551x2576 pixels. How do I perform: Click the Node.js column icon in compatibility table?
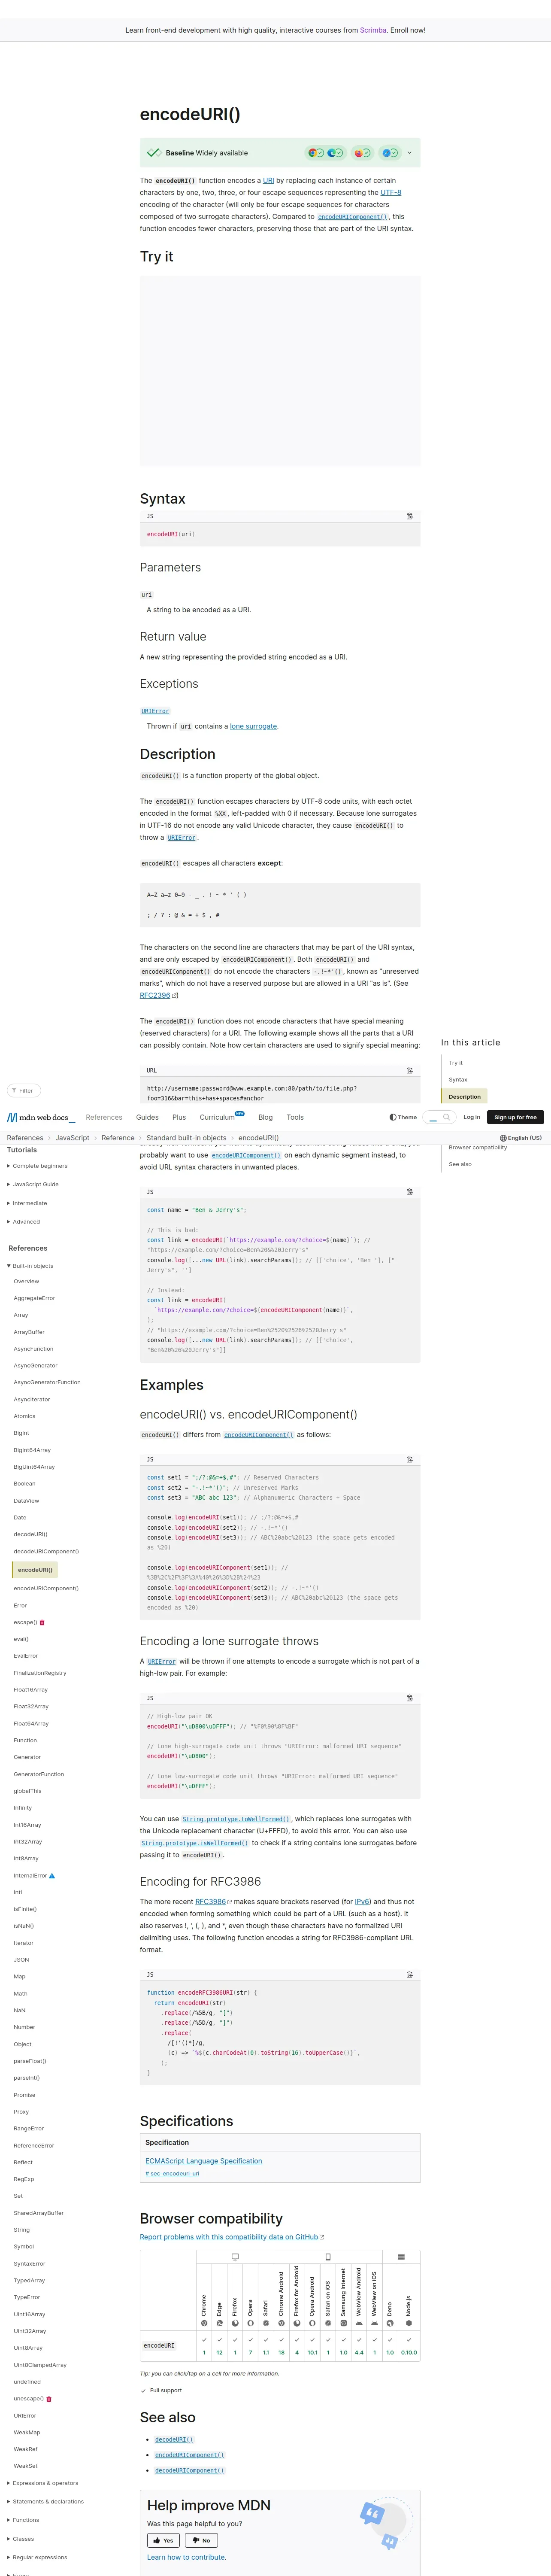click(x=408, y=2323)
